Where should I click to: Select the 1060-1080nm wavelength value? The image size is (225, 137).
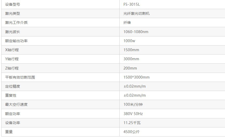(x=136, y=32)
